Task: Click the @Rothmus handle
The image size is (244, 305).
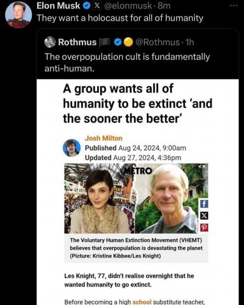Action: [x=157, y=42]
